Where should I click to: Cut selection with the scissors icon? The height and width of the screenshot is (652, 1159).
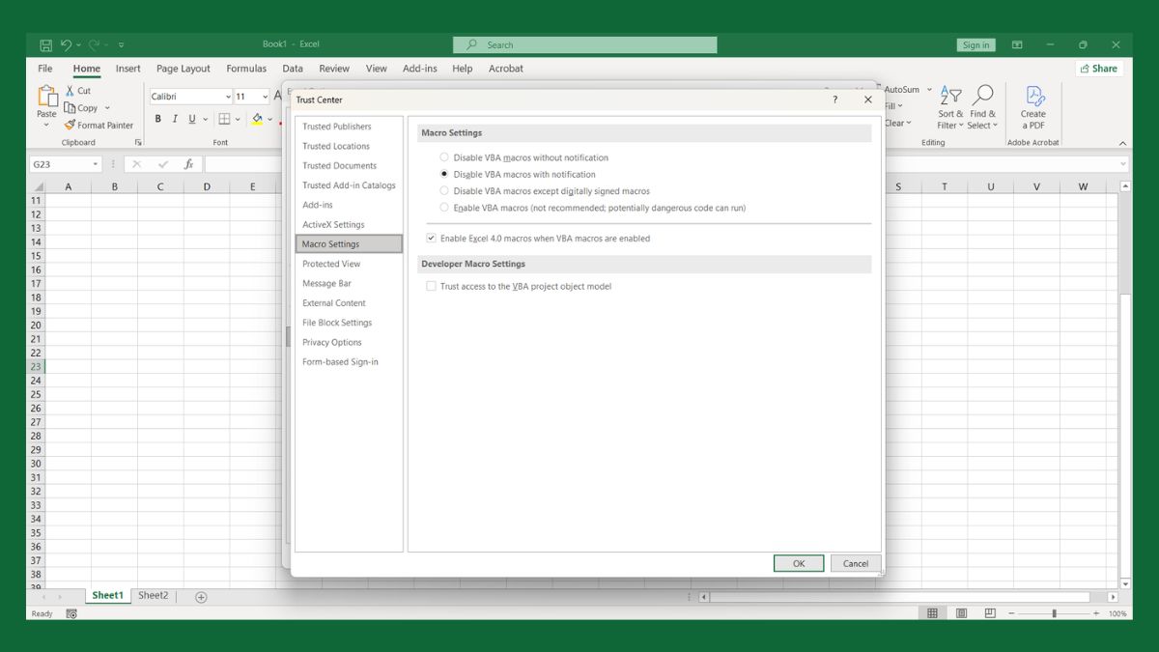70,91
